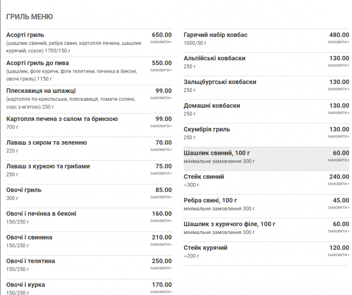This screenshot has width=352, height=295.
Task: Order Шашлик з курячого філе
Action: 338,231
